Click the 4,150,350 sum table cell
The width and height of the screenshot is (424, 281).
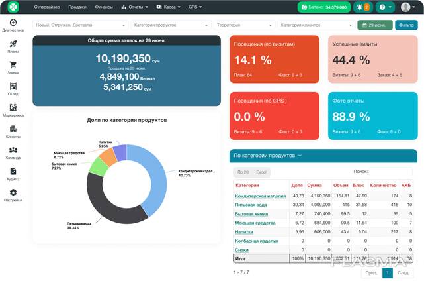(x=320, y=196)
